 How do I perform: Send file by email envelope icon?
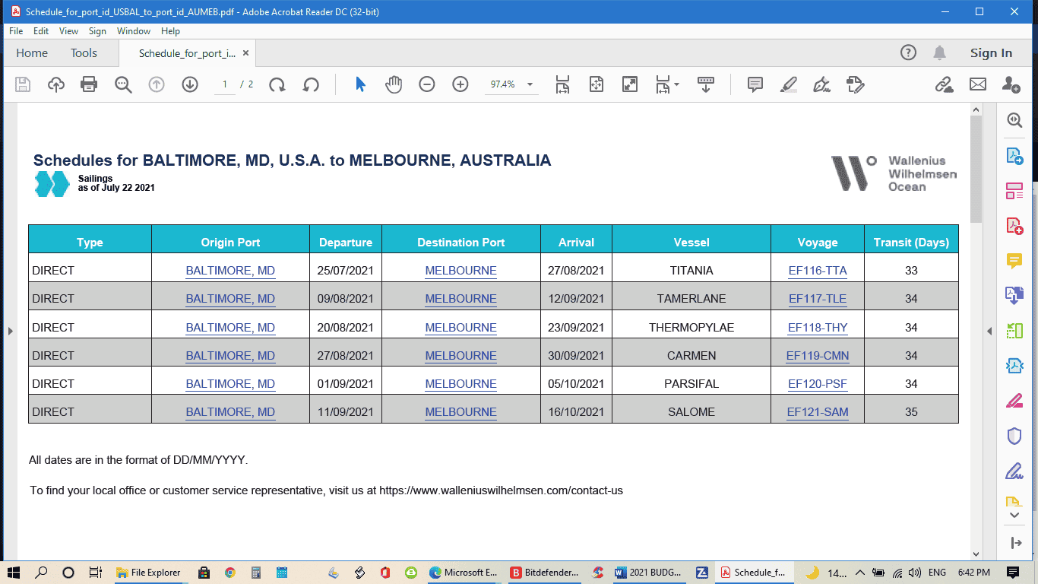(978, 84)
